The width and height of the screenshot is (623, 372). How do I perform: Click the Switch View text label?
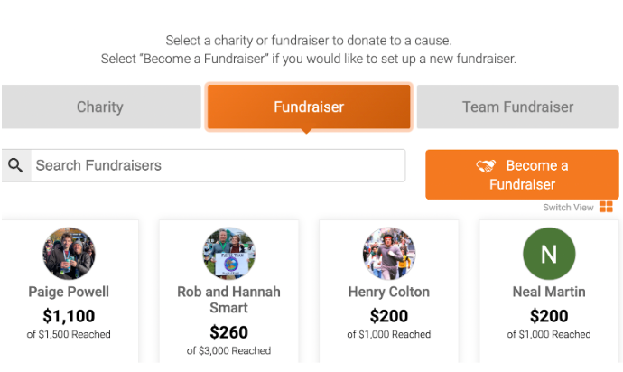pos(568,208)
